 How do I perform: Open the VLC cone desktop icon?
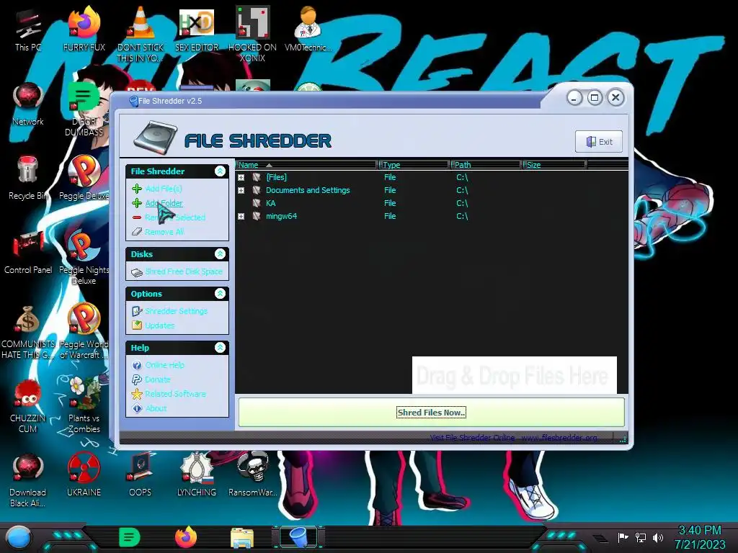click(x=141, y=35)
